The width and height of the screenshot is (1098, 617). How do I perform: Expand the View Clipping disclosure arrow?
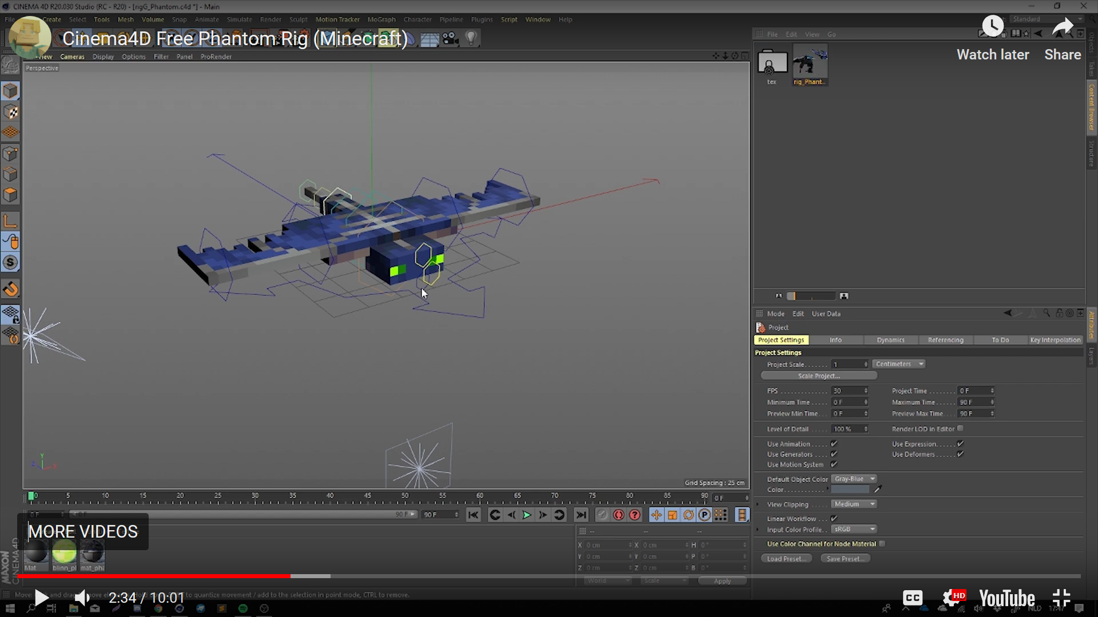tap(758, 504)
